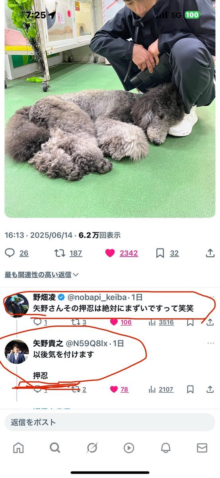Tap the repost icon showing 187
220x478 pixels.
pyautogui.click(x=60, y=253)
